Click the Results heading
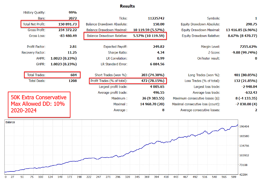This screenshot has width=262, height=182. [127, 6]
